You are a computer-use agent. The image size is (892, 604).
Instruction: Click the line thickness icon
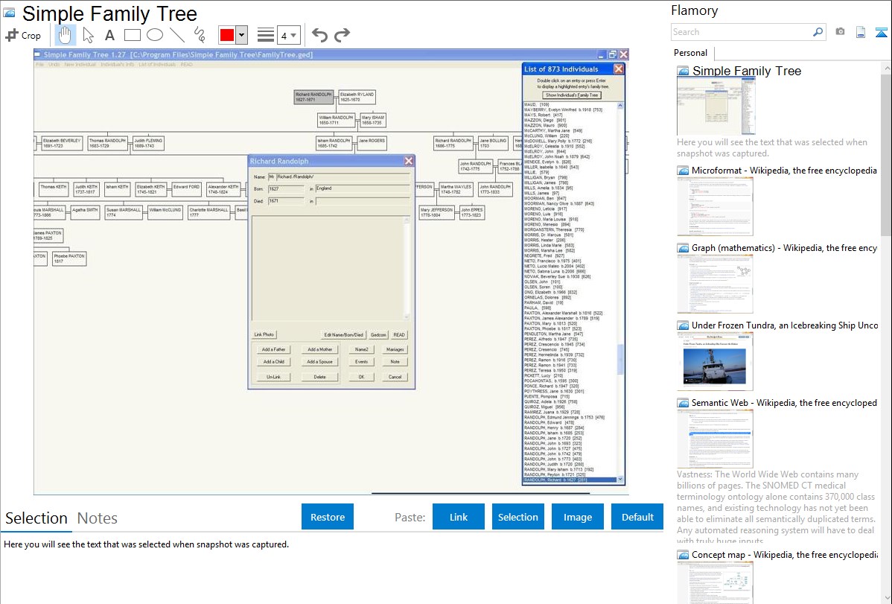(266, 35)
